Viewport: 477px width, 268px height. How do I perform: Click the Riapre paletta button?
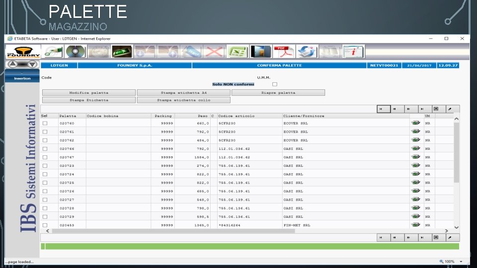tap(278, 93)
